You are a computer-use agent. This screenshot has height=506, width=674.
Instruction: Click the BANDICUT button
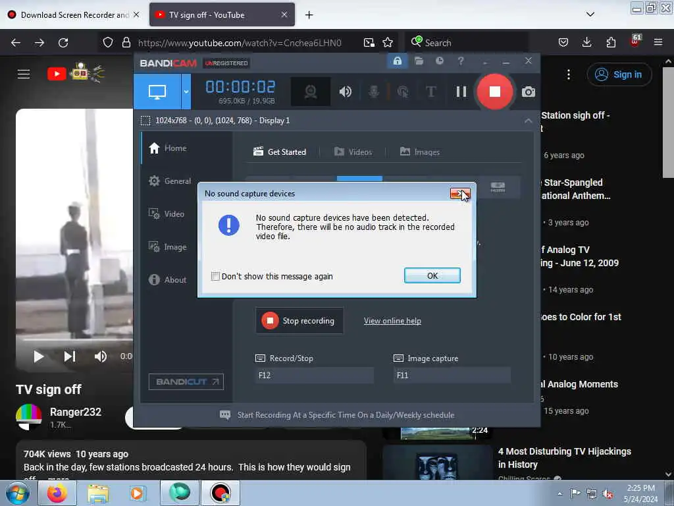186,381
